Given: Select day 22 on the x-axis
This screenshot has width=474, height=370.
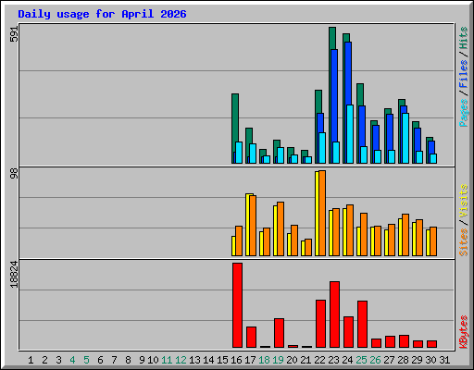Looking at the screenshot, I should pos(320,360).
